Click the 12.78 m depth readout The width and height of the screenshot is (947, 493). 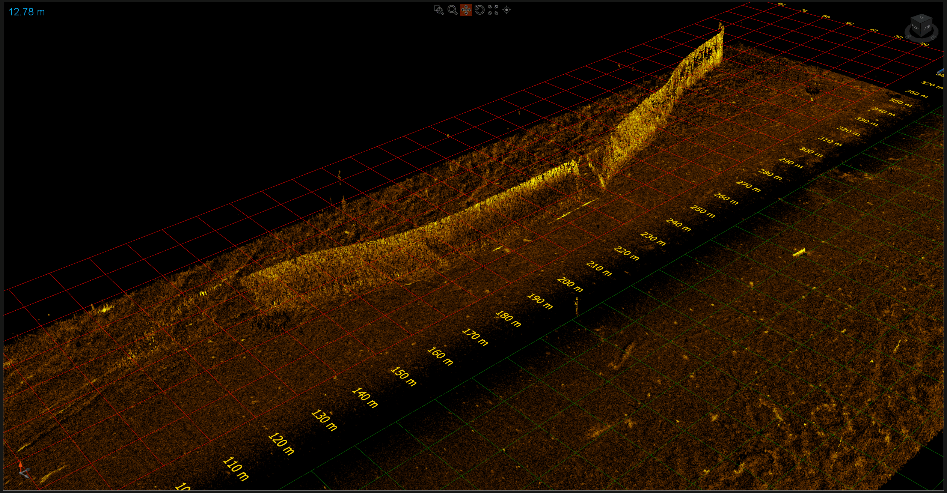pos(27,12)
